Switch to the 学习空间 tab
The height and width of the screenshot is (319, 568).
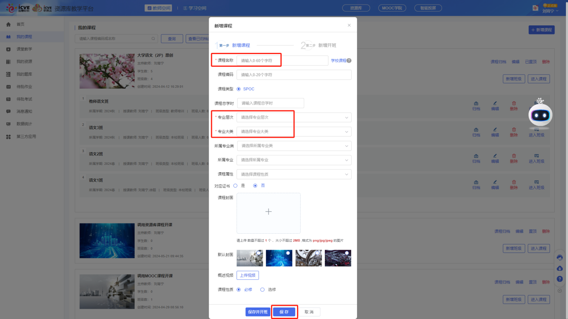[195, 8]
